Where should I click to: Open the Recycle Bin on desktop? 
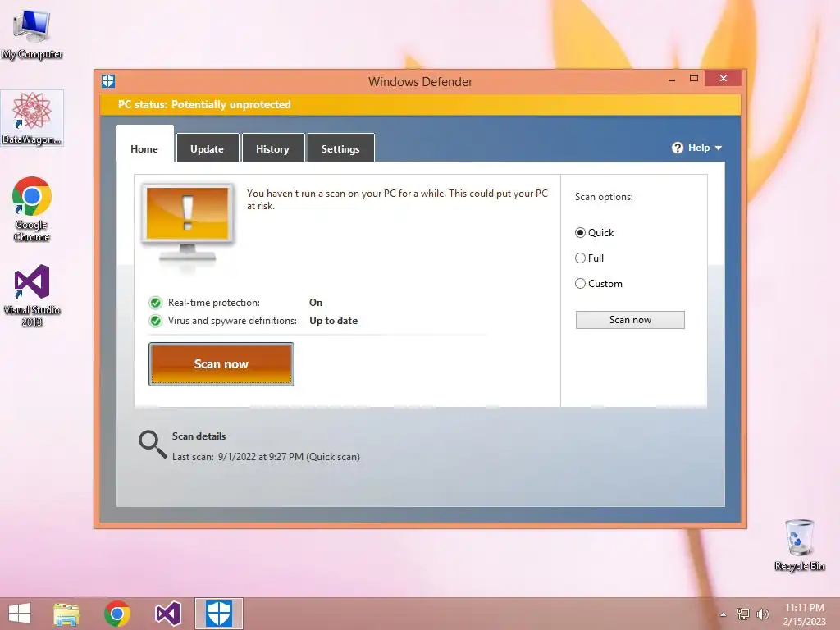(799, 545)
